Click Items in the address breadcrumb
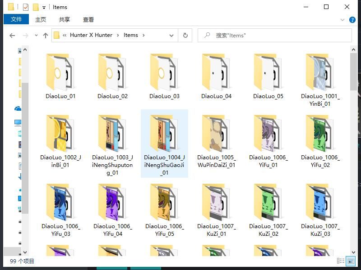 click(x=131, y=35)
